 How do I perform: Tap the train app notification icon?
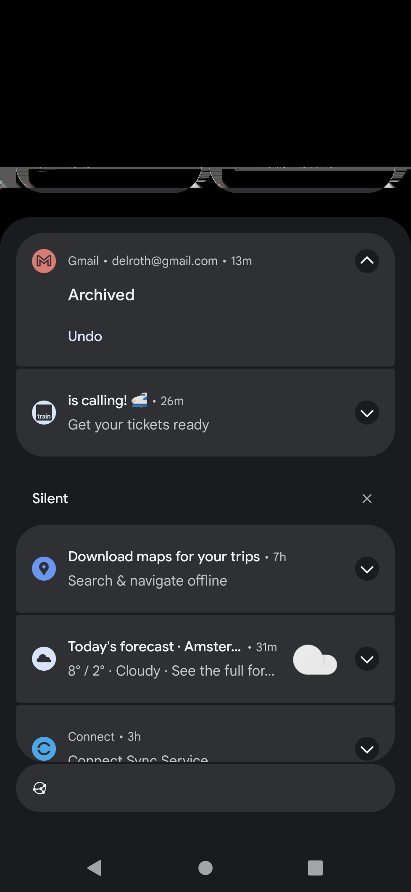point(44,413)
